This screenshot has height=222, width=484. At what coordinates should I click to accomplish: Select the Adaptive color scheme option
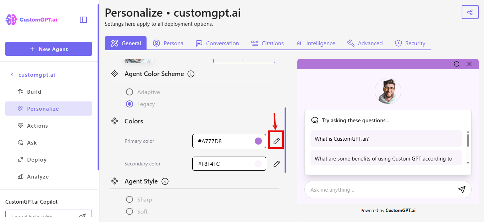click(x=130, y=92)
